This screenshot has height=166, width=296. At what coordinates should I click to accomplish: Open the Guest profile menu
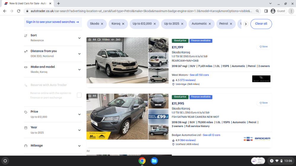point(279,11)
